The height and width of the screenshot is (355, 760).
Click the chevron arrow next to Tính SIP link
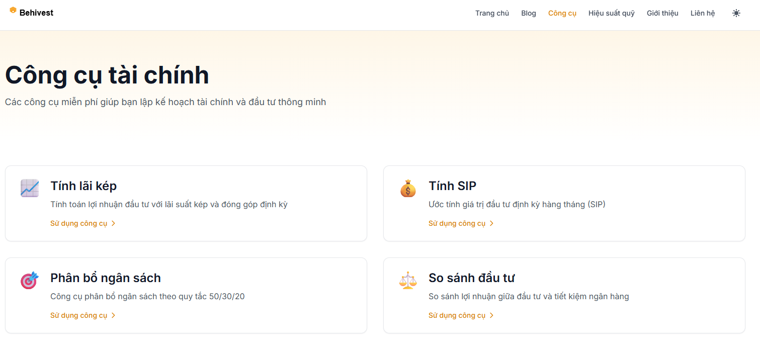pos(491,223)
